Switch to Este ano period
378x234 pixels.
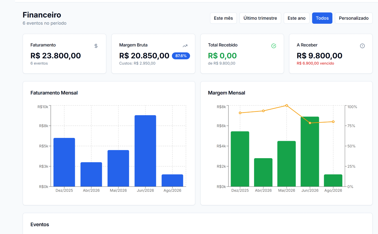click(296, 18)
